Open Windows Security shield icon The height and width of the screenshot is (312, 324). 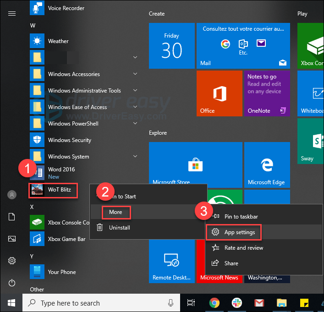37,140
